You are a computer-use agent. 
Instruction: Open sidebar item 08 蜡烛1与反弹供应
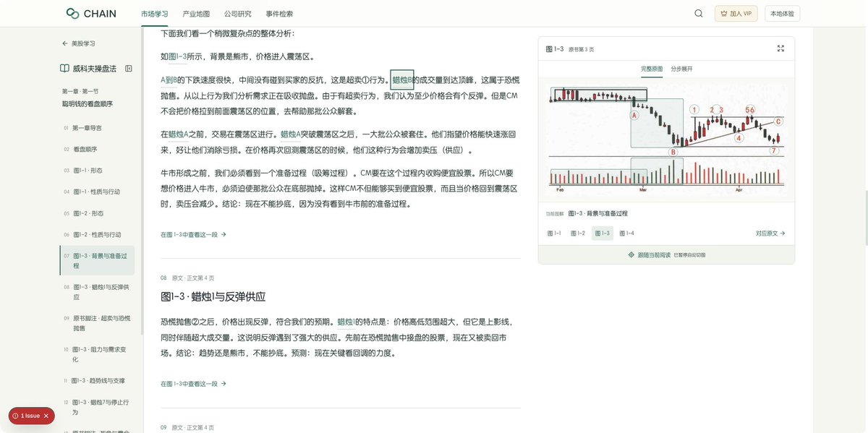97,292
